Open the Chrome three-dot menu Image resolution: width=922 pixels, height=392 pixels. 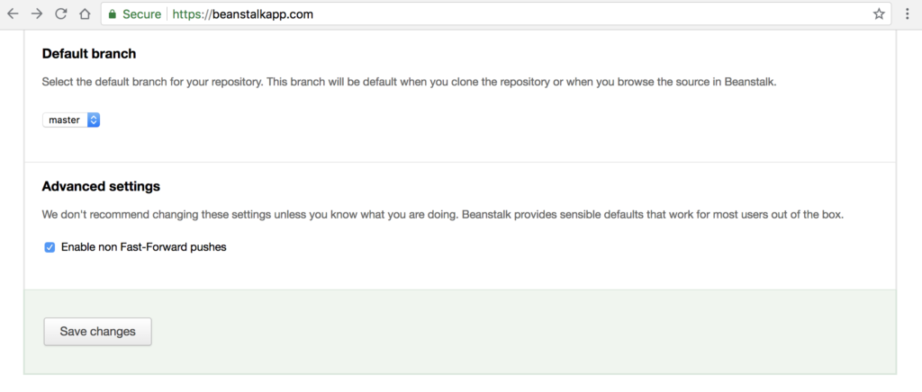tap(908, 14)
